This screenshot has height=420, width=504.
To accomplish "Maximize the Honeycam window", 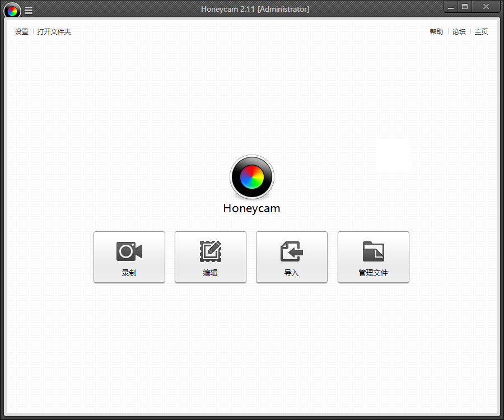I will pyautogui.click(x=465, y=7).
